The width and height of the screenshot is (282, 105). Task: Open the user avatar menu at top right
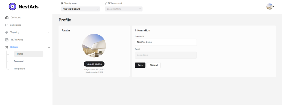[270, 7]
